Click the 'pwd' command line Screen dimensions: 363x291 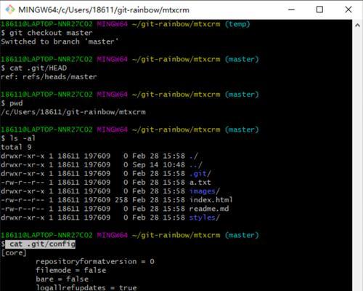12,103
